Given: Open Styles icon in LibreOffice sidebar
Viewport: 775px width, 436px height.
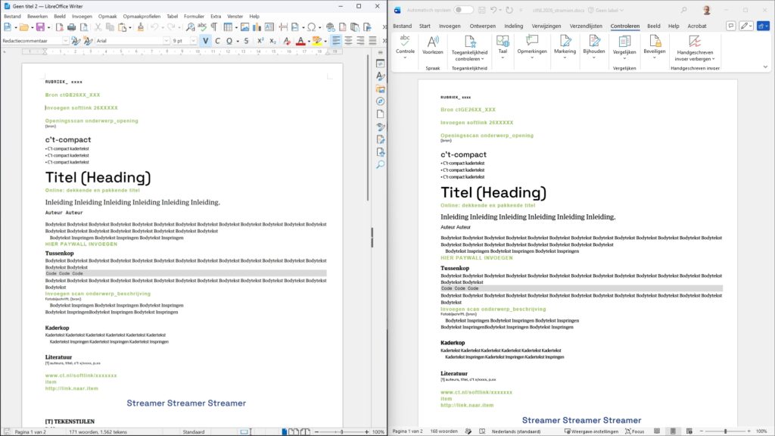Looking at the screenshot, I should (x=380, y=76).
